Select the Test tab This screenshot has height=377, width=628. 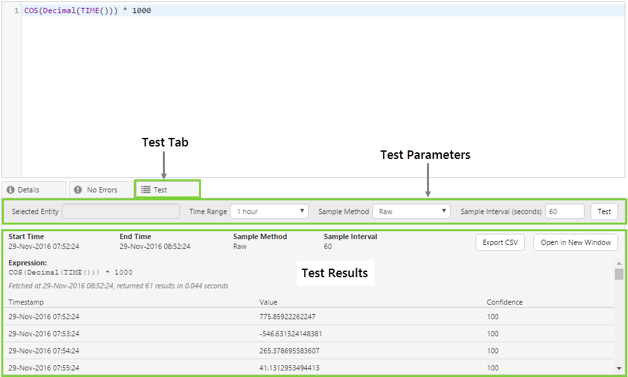pos(167,190)
